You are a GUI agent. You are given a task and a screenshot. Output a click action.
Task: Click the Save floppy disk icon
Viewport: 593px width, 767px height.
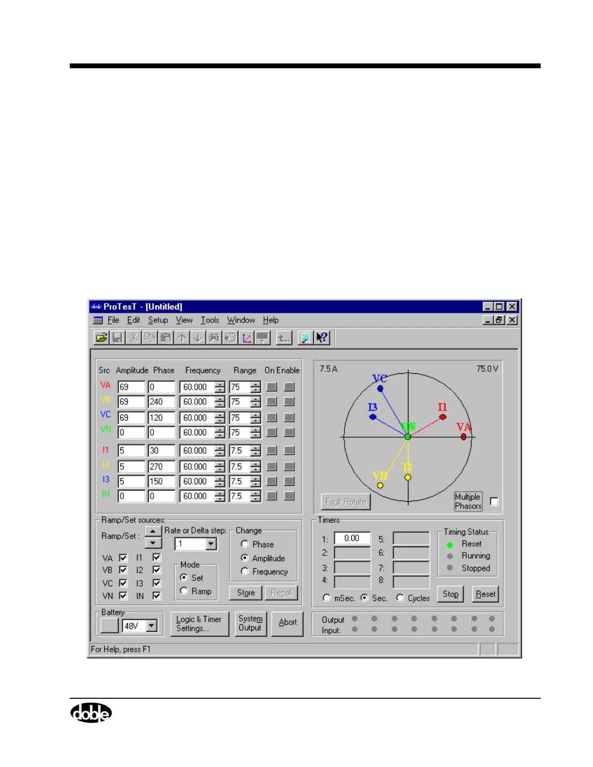pos(118,337)
